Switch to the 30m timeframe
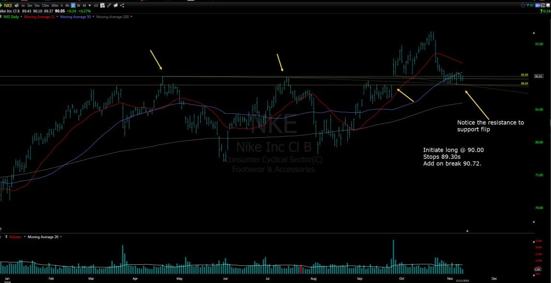Image resolution: width=551 pixels, height=283 pixels. [55, 6]
